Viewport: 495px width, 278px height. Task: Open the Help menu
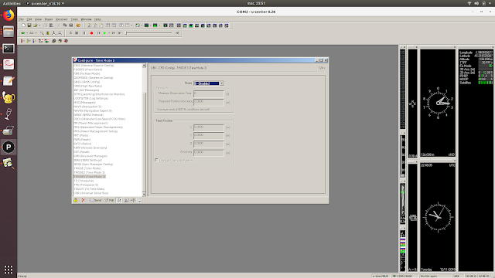coord(97,19)
